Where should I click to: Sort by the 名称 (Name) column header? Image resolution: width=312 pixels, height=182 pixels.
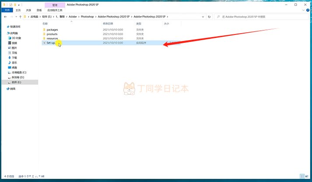coord(45,24)
